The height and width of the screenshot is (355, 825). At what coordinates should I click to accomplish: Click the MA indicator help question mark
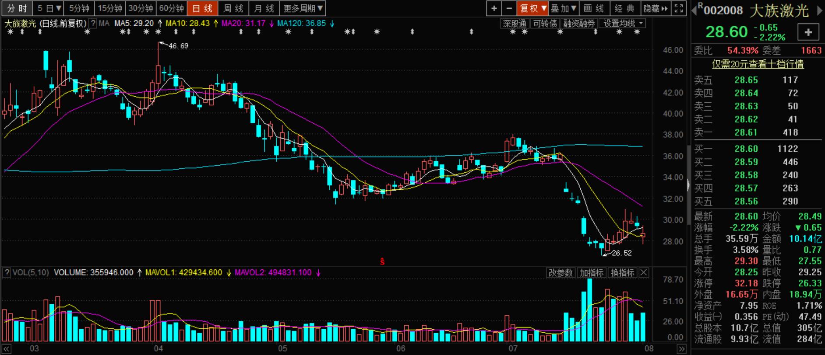(x=93, y=24)
